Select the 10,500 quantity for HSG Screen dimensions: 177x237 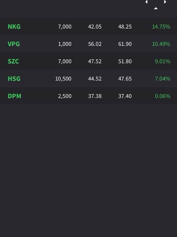click(63, 79)
